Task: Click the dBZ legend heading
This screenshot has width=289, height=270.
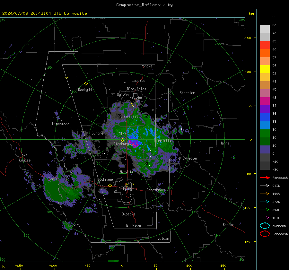Action: coord(272,17)
